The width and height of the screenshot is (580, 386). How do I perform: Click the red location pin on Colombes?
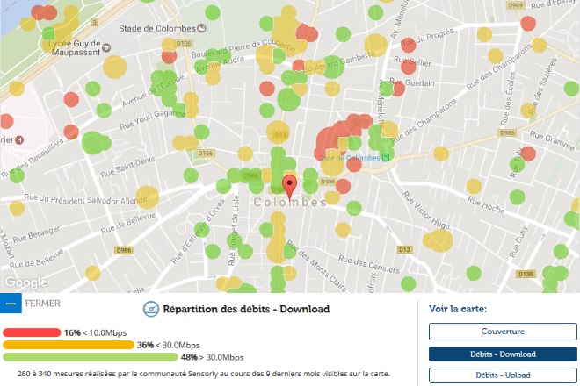[x=289, y=185]
